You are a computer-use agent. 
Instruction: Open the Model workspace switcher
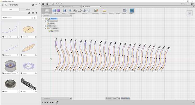click(47, 11)
